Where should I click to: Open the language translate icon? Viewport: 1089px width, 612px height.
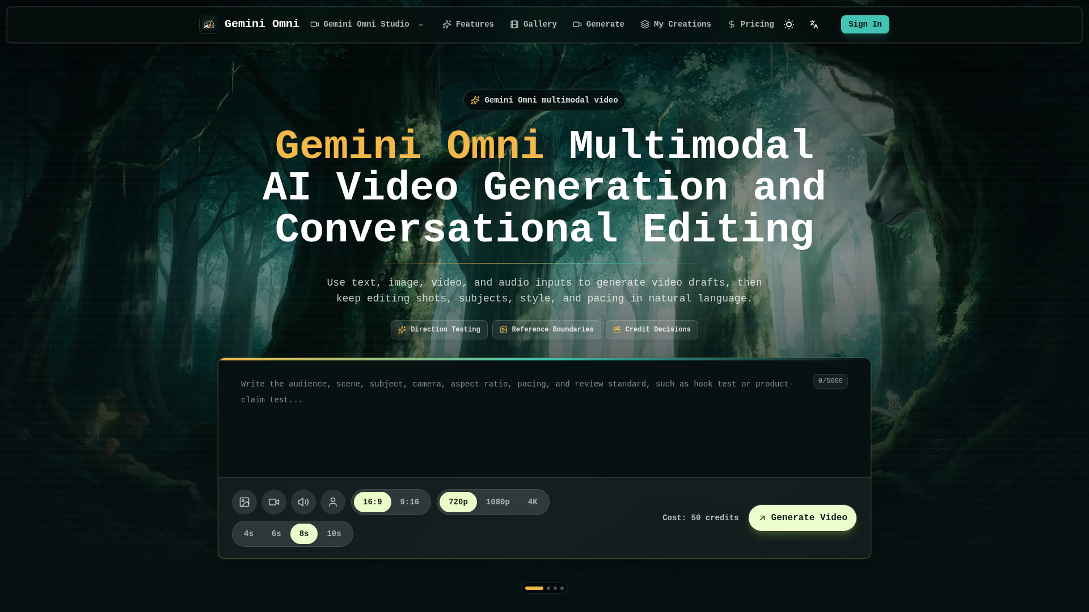tap(814, 24)
